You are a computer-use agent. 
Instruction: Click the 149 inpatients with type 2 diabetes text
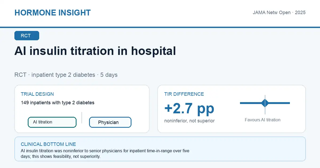coord(58,103)
